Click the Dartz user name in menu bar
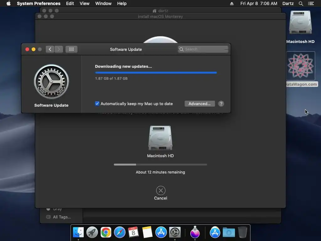The height and width of the screenshot is (241, 321). click(288, 3)
